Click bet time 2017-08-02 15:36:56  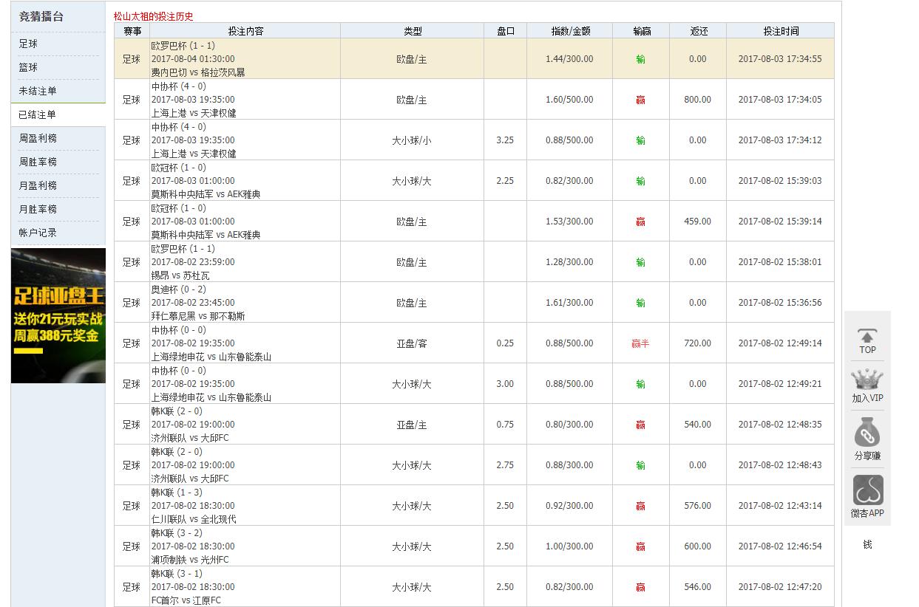(x=780, y=303)
